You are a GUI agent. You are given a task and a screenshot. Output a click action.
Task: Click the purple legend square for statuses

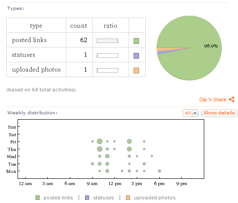87,198
